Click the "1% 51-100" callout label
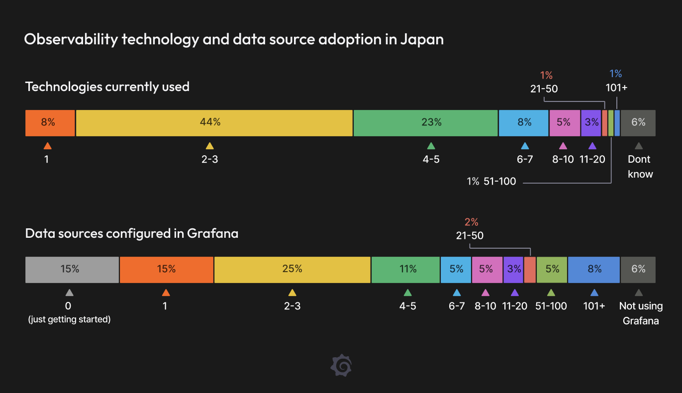This screenshot has height=393, width=682. (491, 182)
